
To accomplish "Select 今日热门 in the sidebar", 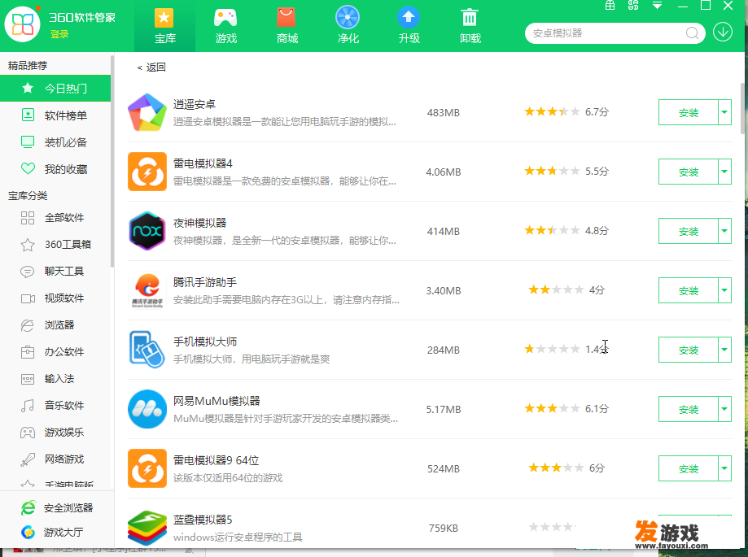I will [55, 88].
